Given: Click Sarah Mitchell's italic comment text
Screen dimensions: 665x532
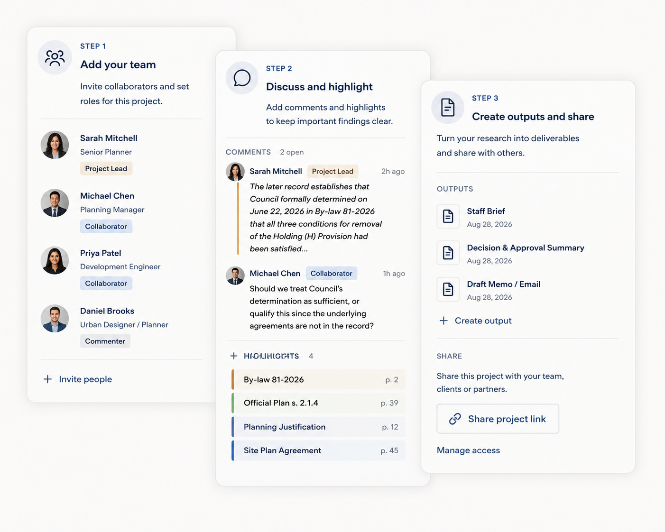Looking at the screenshot, I should [x=316, y=218].
